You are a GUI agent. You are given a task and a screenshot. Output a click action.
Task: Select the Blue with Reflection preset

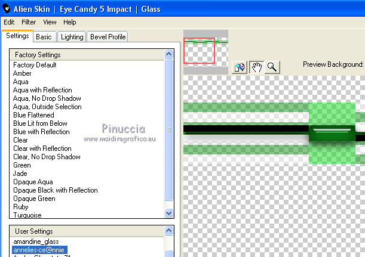coord(41,132)
